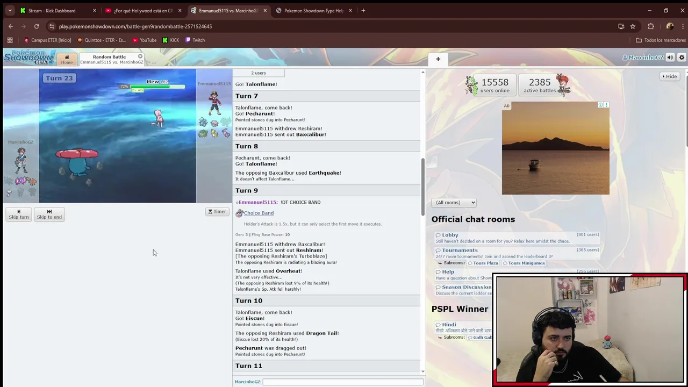688x387 pixels.
Task: Join the Hindi chat room
Action: tap(463, 327)
